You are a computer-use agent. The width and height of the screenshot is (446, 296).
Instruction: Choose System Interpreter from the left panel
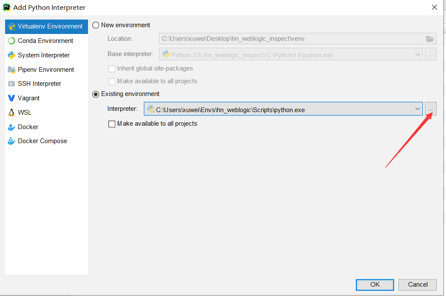[x=43, y=55]
